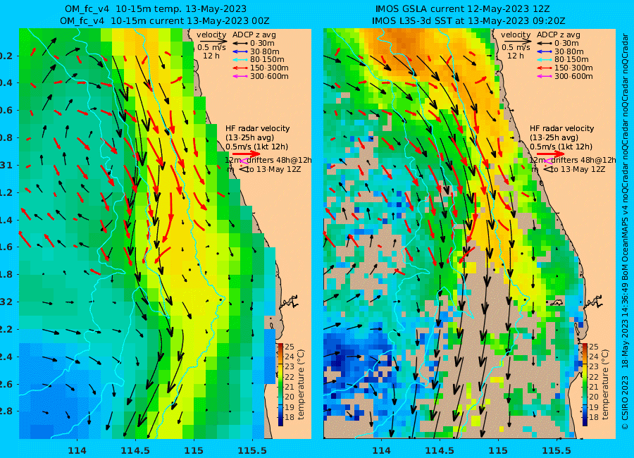The width and height of the screenshot is (634, 458).
Task: Click longitude label '114.5' under right panel
Action: [440, 450]
